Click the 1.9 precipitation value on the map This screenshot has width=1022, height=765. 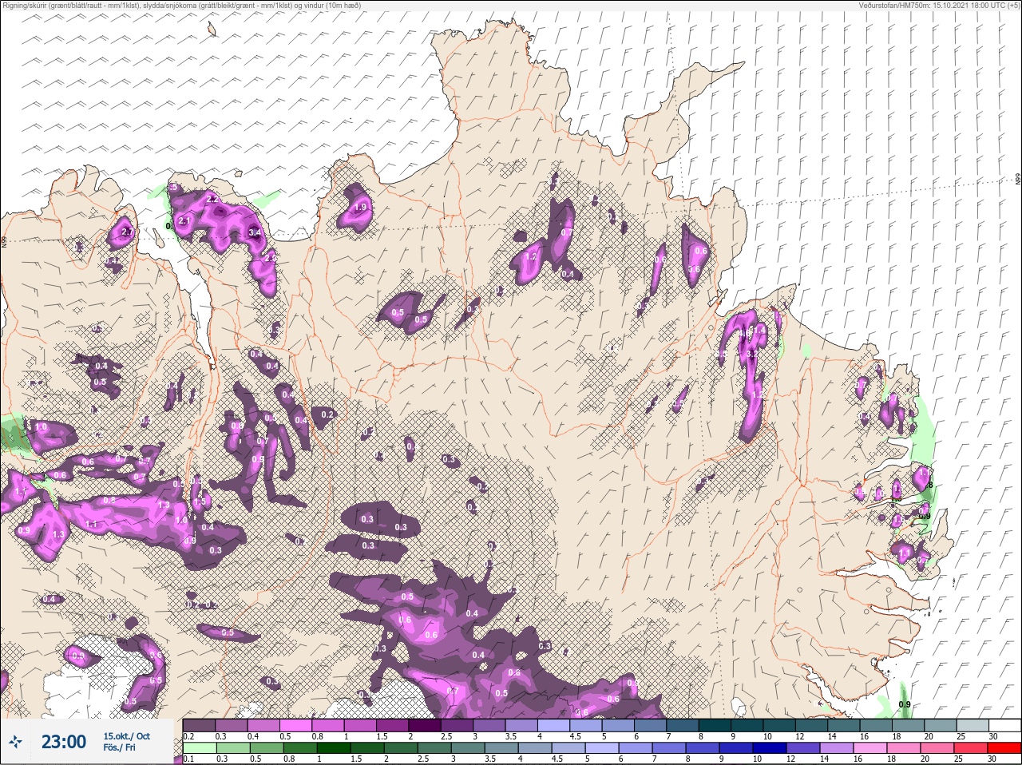(x=360, y=207)
